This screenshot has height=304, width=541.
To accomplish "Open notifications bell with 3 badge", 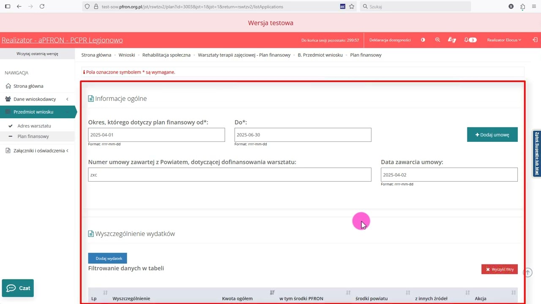I will pos(470,40).
